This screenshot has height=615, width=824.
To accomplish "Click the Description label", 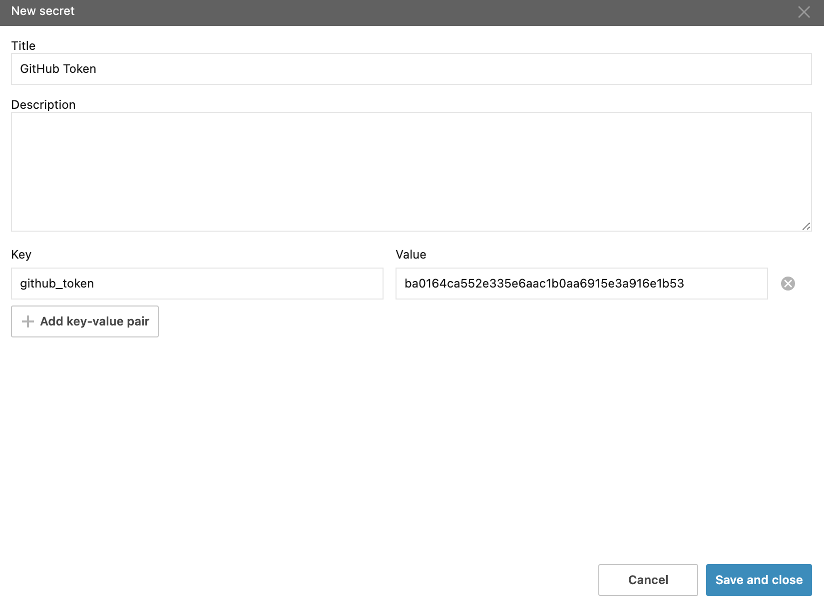I will [x=43, y=105].
